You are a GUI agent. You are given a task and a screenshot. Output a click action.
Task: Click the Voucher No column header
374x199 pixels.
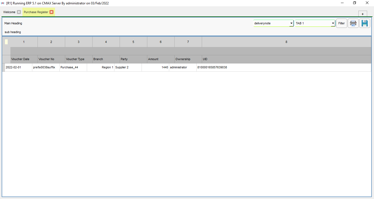[46, 59]
